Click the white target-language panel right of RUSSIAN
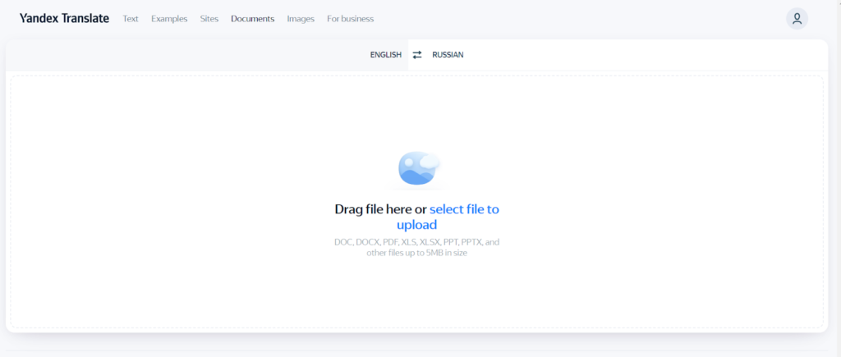 (x=641, y=55)
